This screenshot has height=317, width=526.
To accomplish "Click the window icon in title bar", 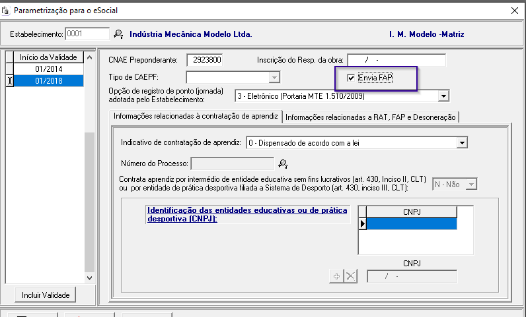I will click(7, 10).
